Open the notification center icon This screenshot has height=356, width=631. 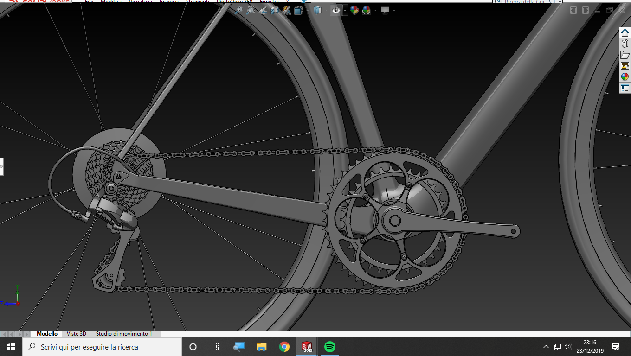pos(616,347)
